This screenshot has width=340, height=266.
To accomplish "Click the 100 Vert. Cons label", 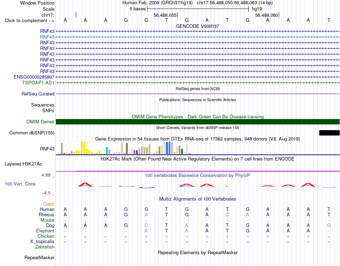I will 20,184.
